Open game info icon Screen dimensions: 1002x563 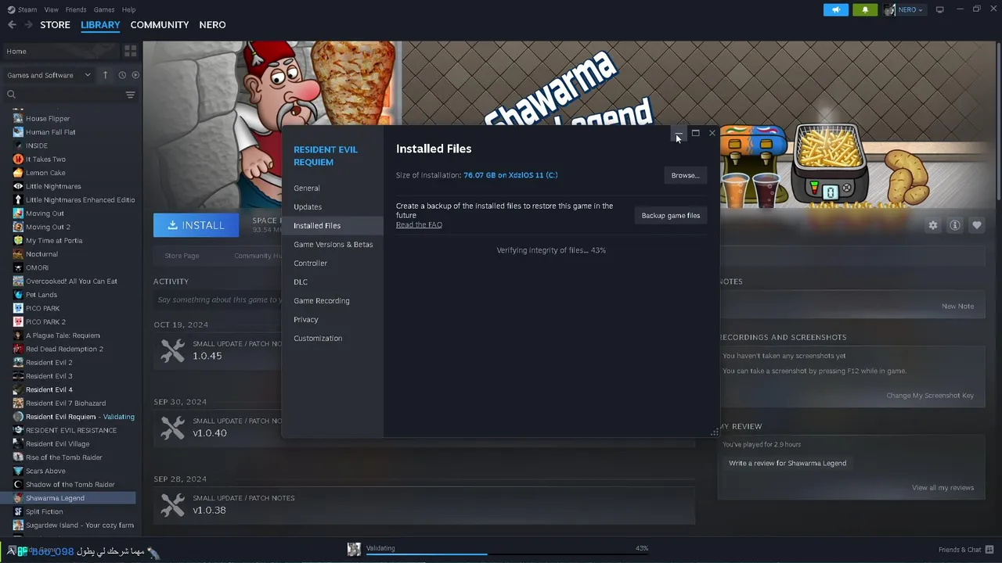pyautogui.click(x=954, y=225)
